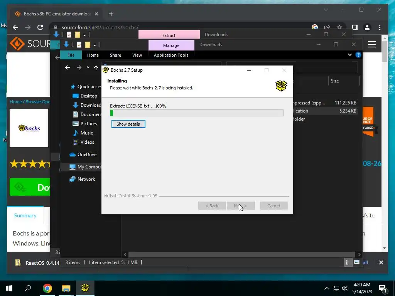Select Quick access in the navigation pane
The image size is (395, 296).
86,87
